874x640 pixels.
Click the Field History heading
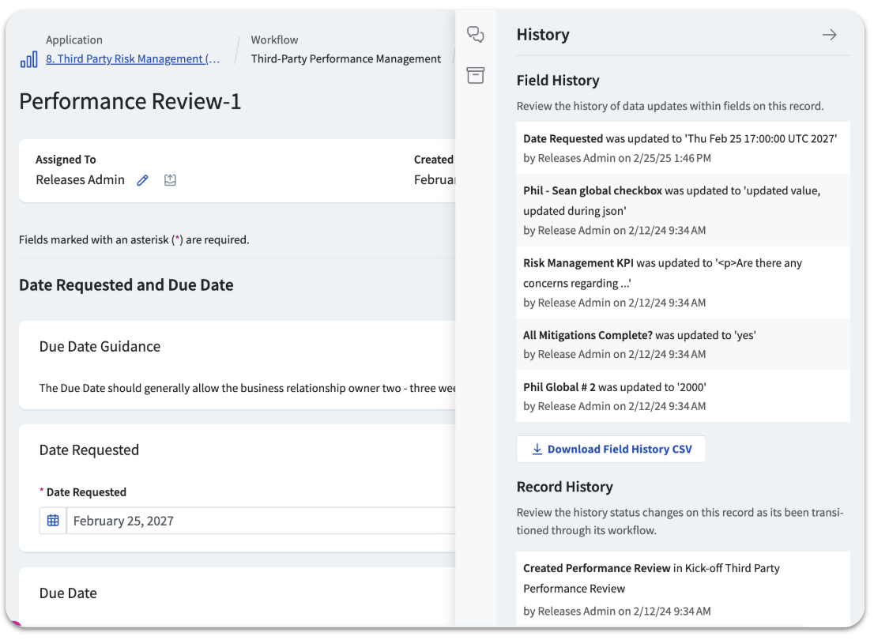click(x=558, y=81)
